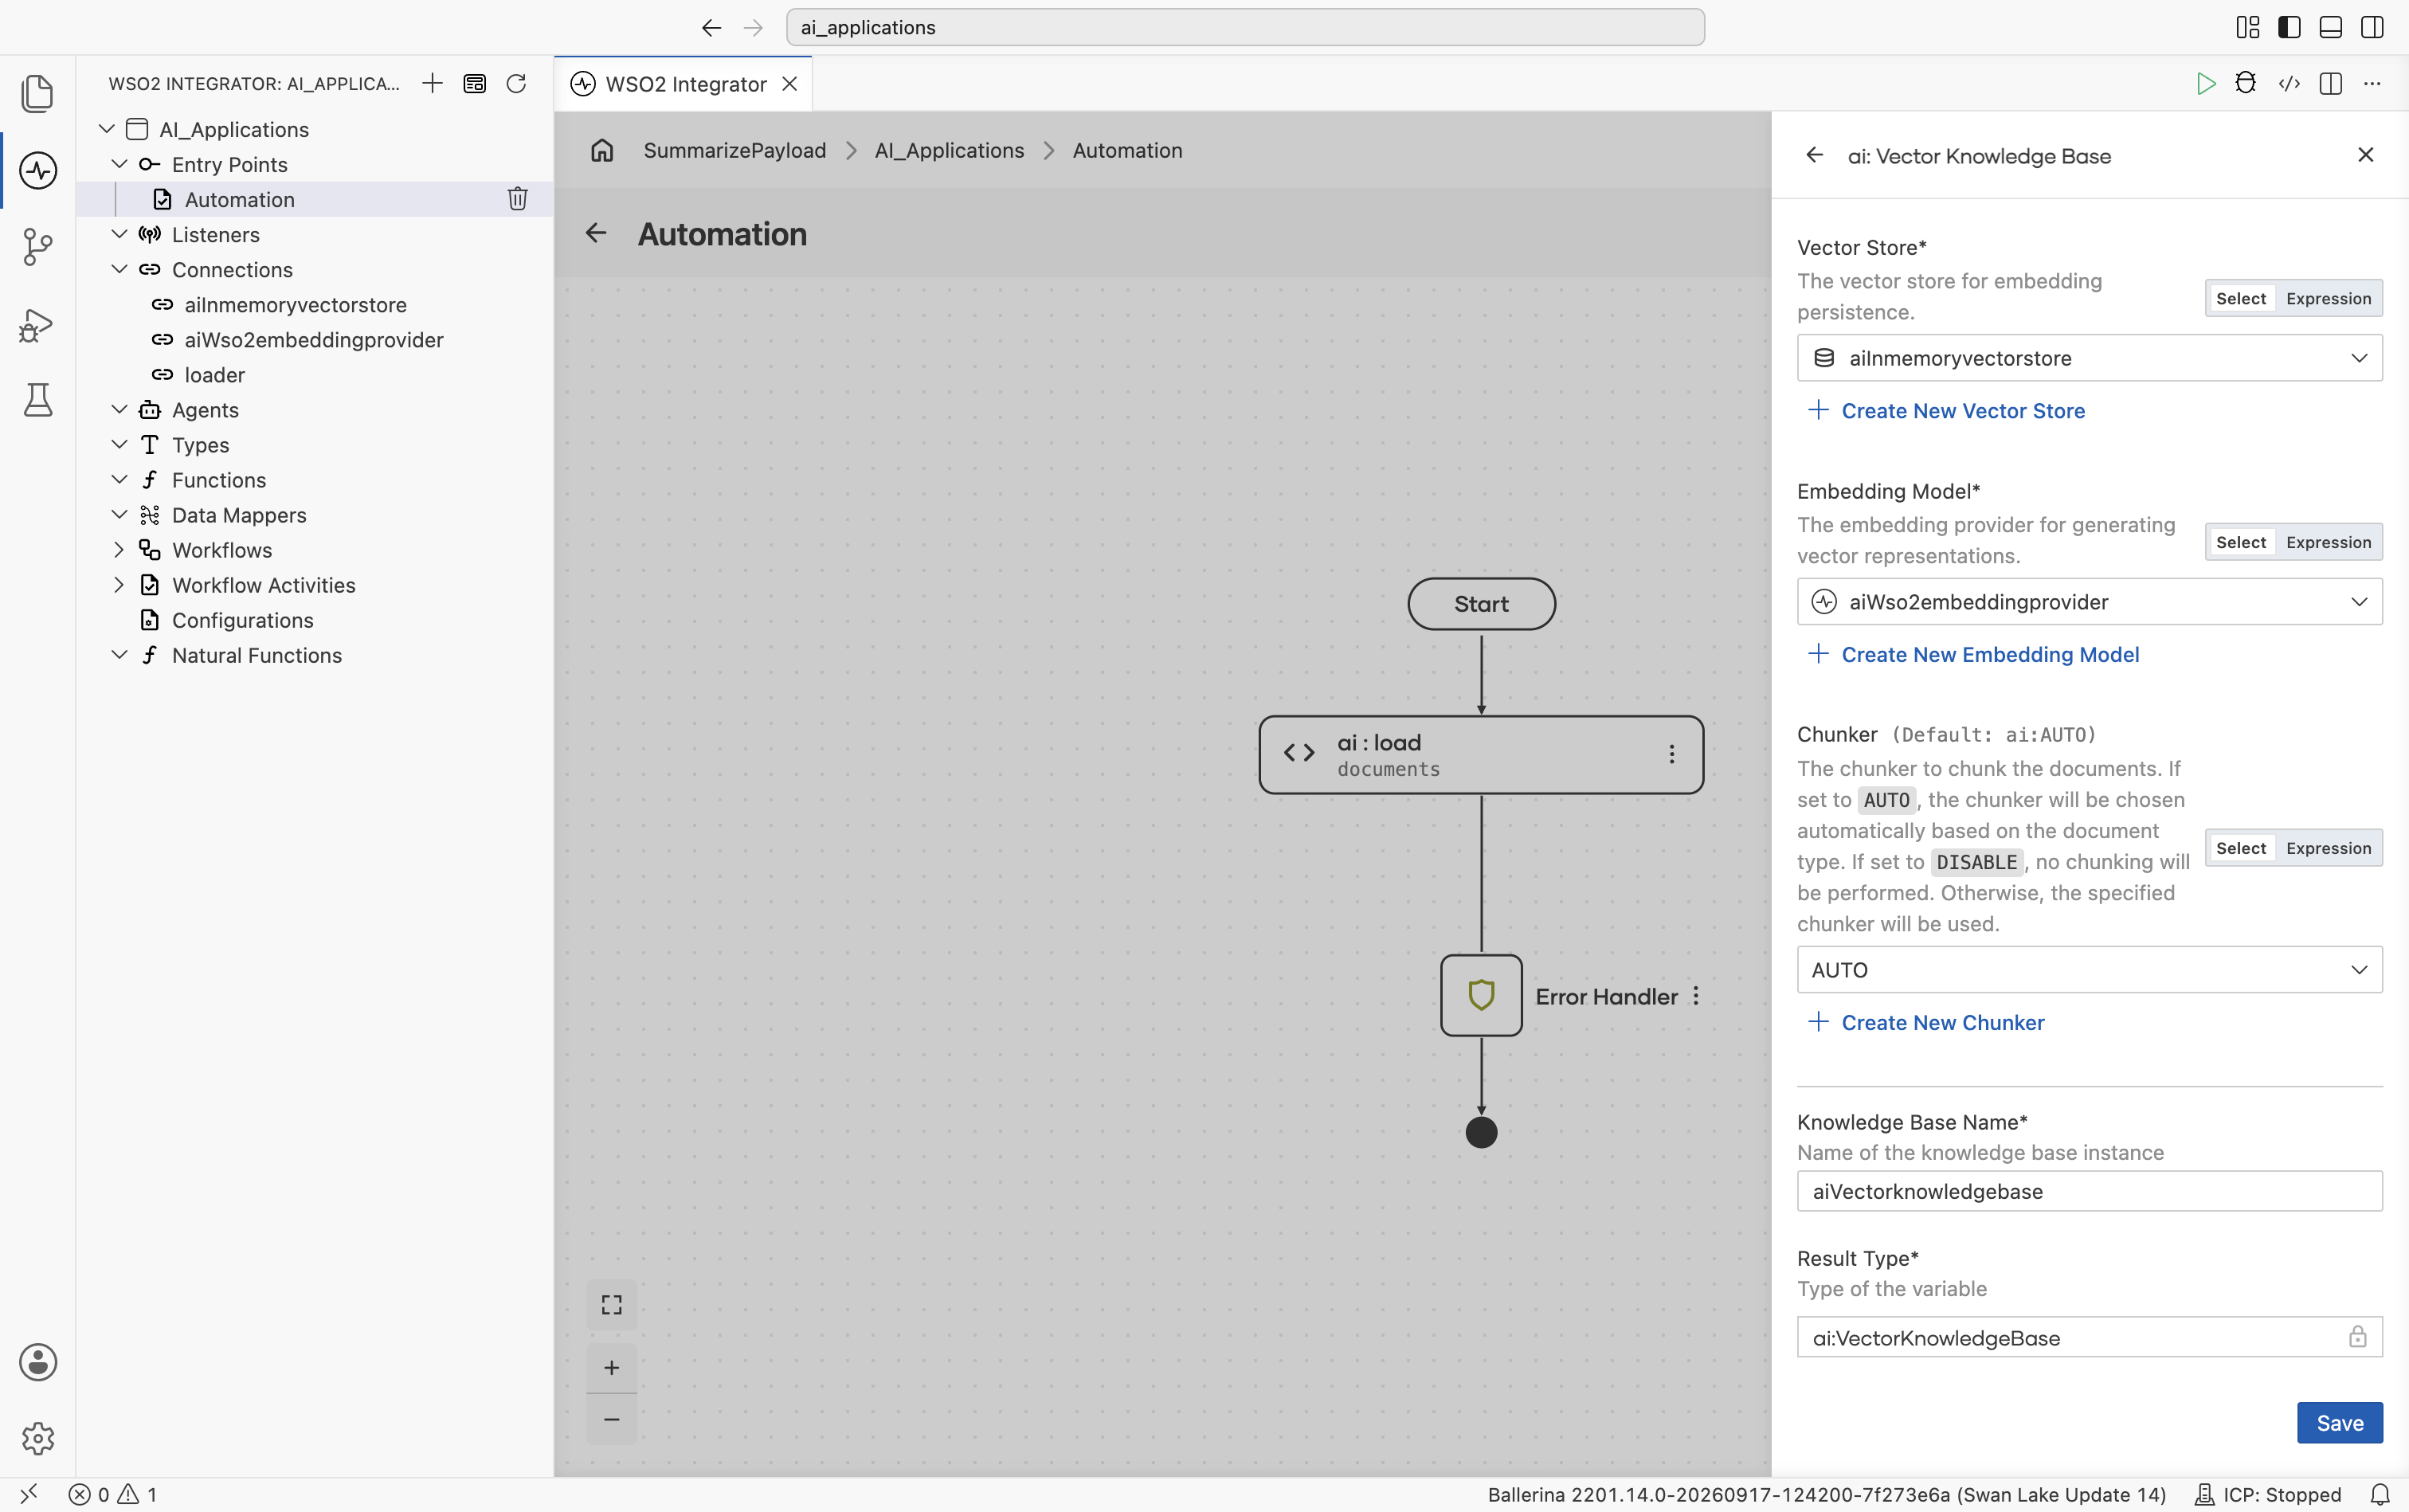The image size is (2409, 1512).
Task: Expand the Workflows tree node
Action: point(119,549)
